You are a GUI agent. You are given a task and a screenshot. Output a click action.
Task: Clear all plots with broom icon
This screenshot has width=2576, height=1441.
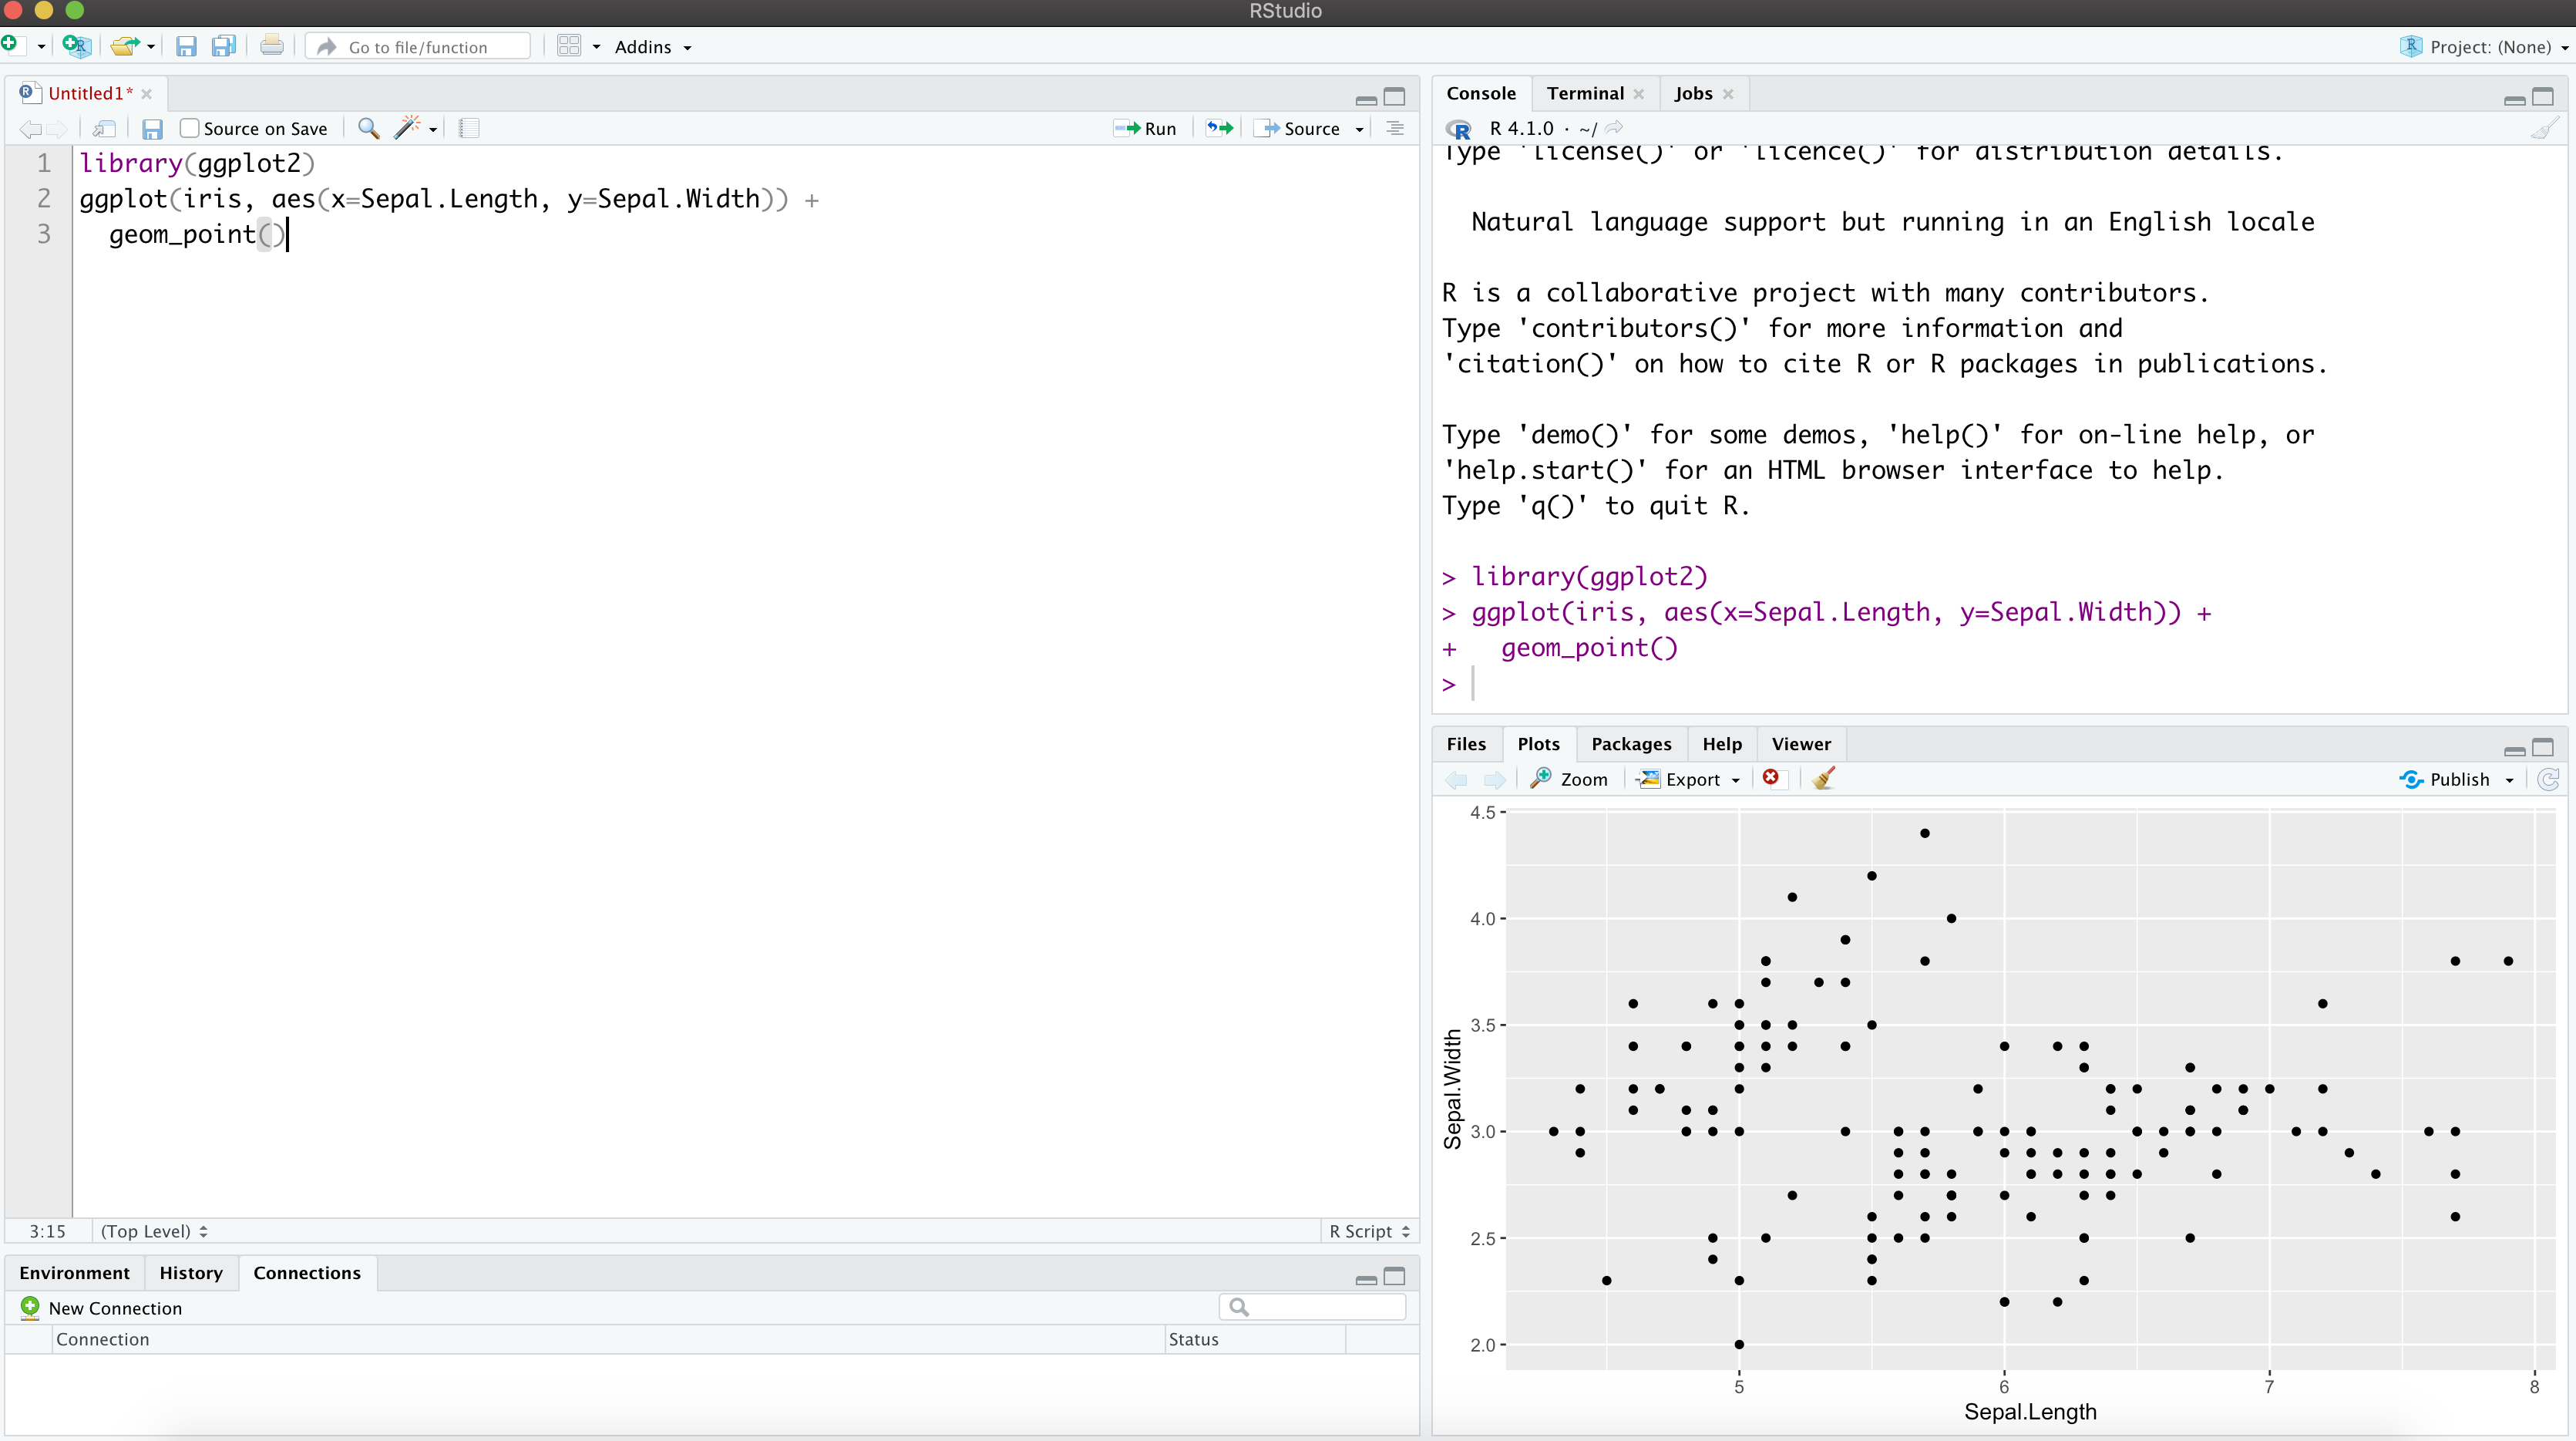(1823, 779)
